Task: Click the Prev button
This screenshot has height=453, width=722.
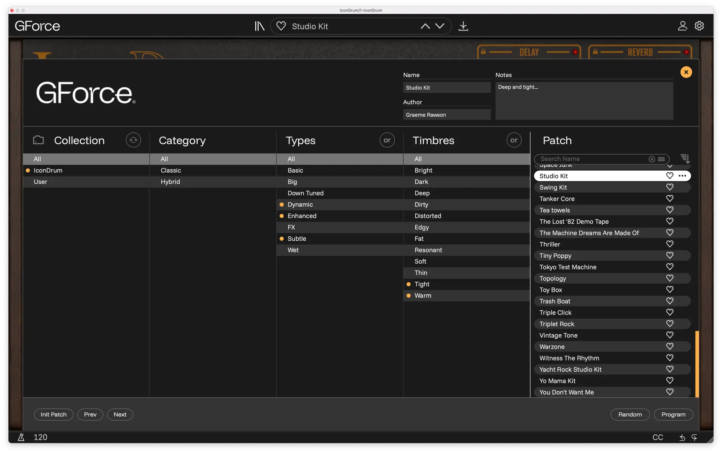Action: 90,414
